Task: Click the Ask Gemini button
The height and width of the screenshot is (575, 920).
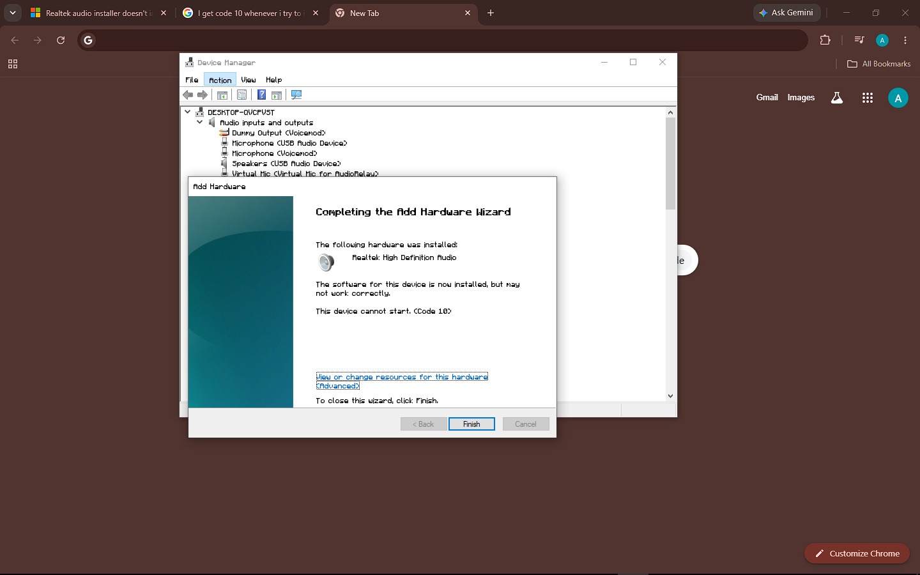Action: click(x=786, y=13)
